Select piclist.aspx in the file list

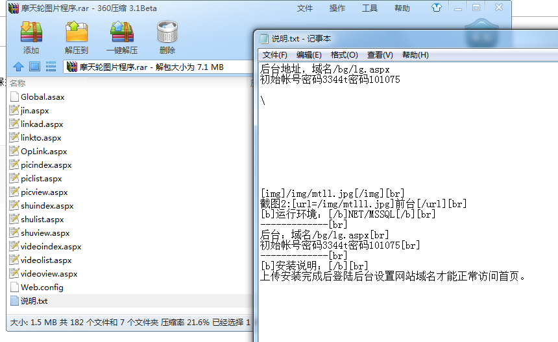pyautogui.click(x=41, y=178)
